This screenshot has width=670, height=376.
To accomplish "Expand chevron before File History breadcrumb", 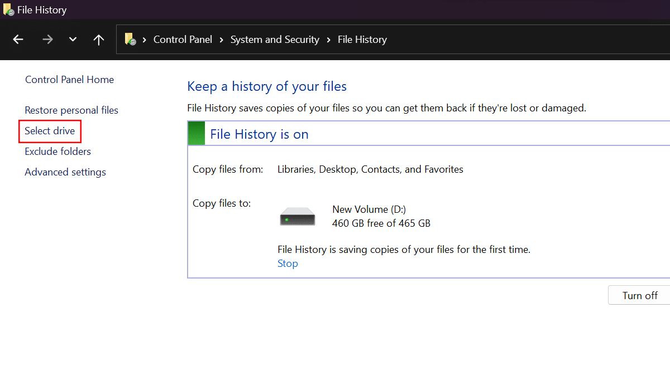I will pyautogui.click(x=328, y=40).
